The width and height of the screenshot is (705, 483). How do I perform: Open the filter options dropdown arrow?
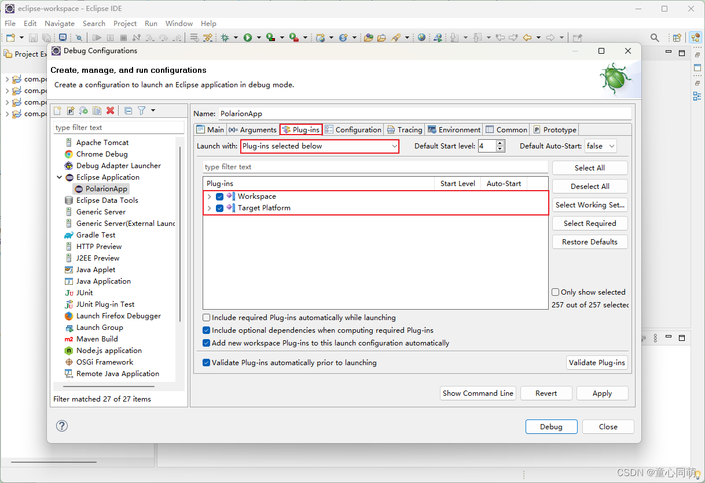153,110
